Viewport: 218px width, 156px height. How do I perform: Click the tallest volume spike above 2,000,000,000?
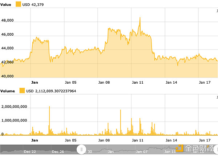49,107
